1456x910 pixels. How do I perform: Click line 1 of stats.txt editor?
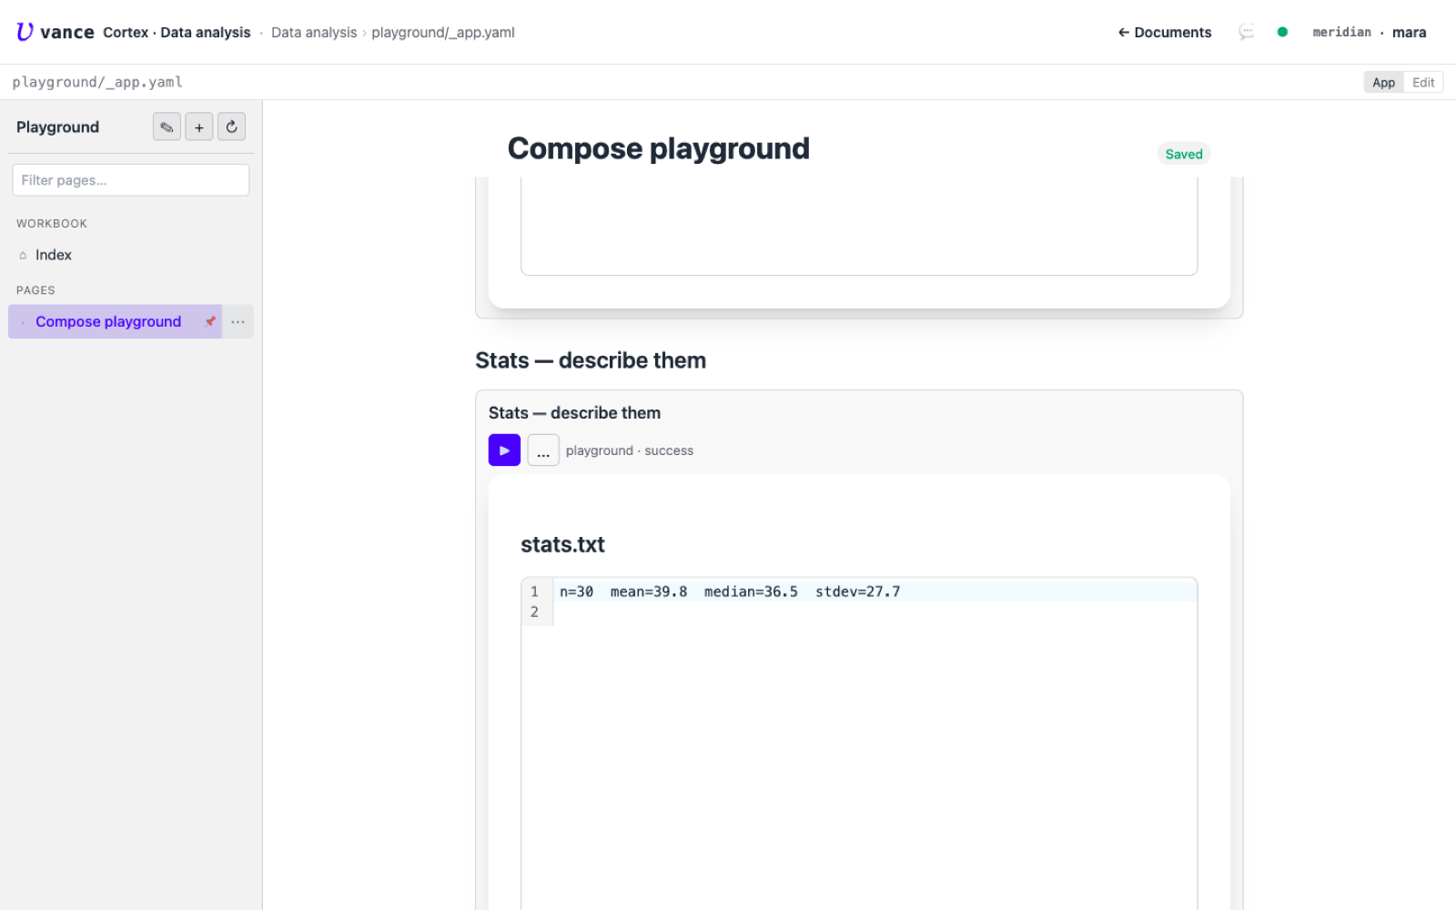coord(874,591)
